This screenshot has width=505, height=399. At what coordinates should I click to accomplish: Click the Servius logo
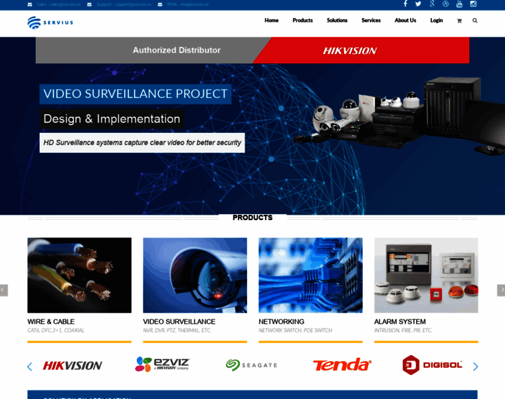(x=50, y=23)
